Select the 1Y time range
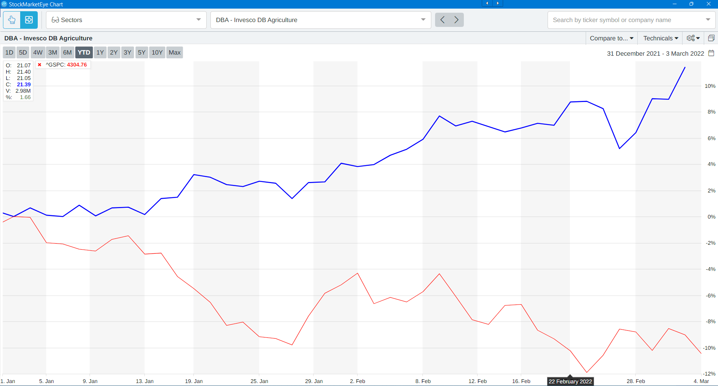The image size is (718, 386). [100, 52]
